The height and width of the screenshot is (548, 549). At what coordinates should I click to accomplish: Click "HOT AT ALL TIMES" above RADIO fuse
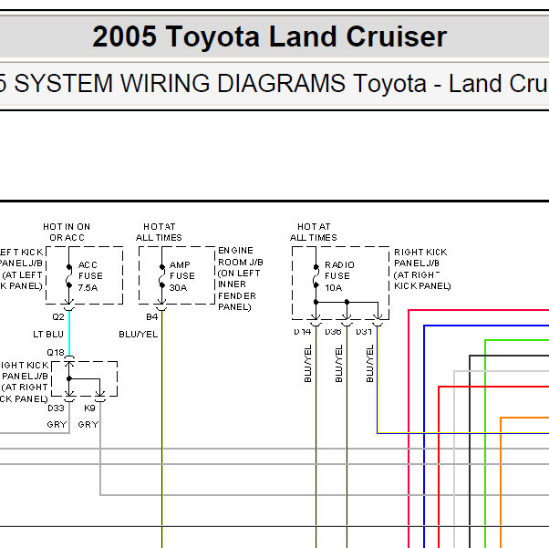coord(314,233)
